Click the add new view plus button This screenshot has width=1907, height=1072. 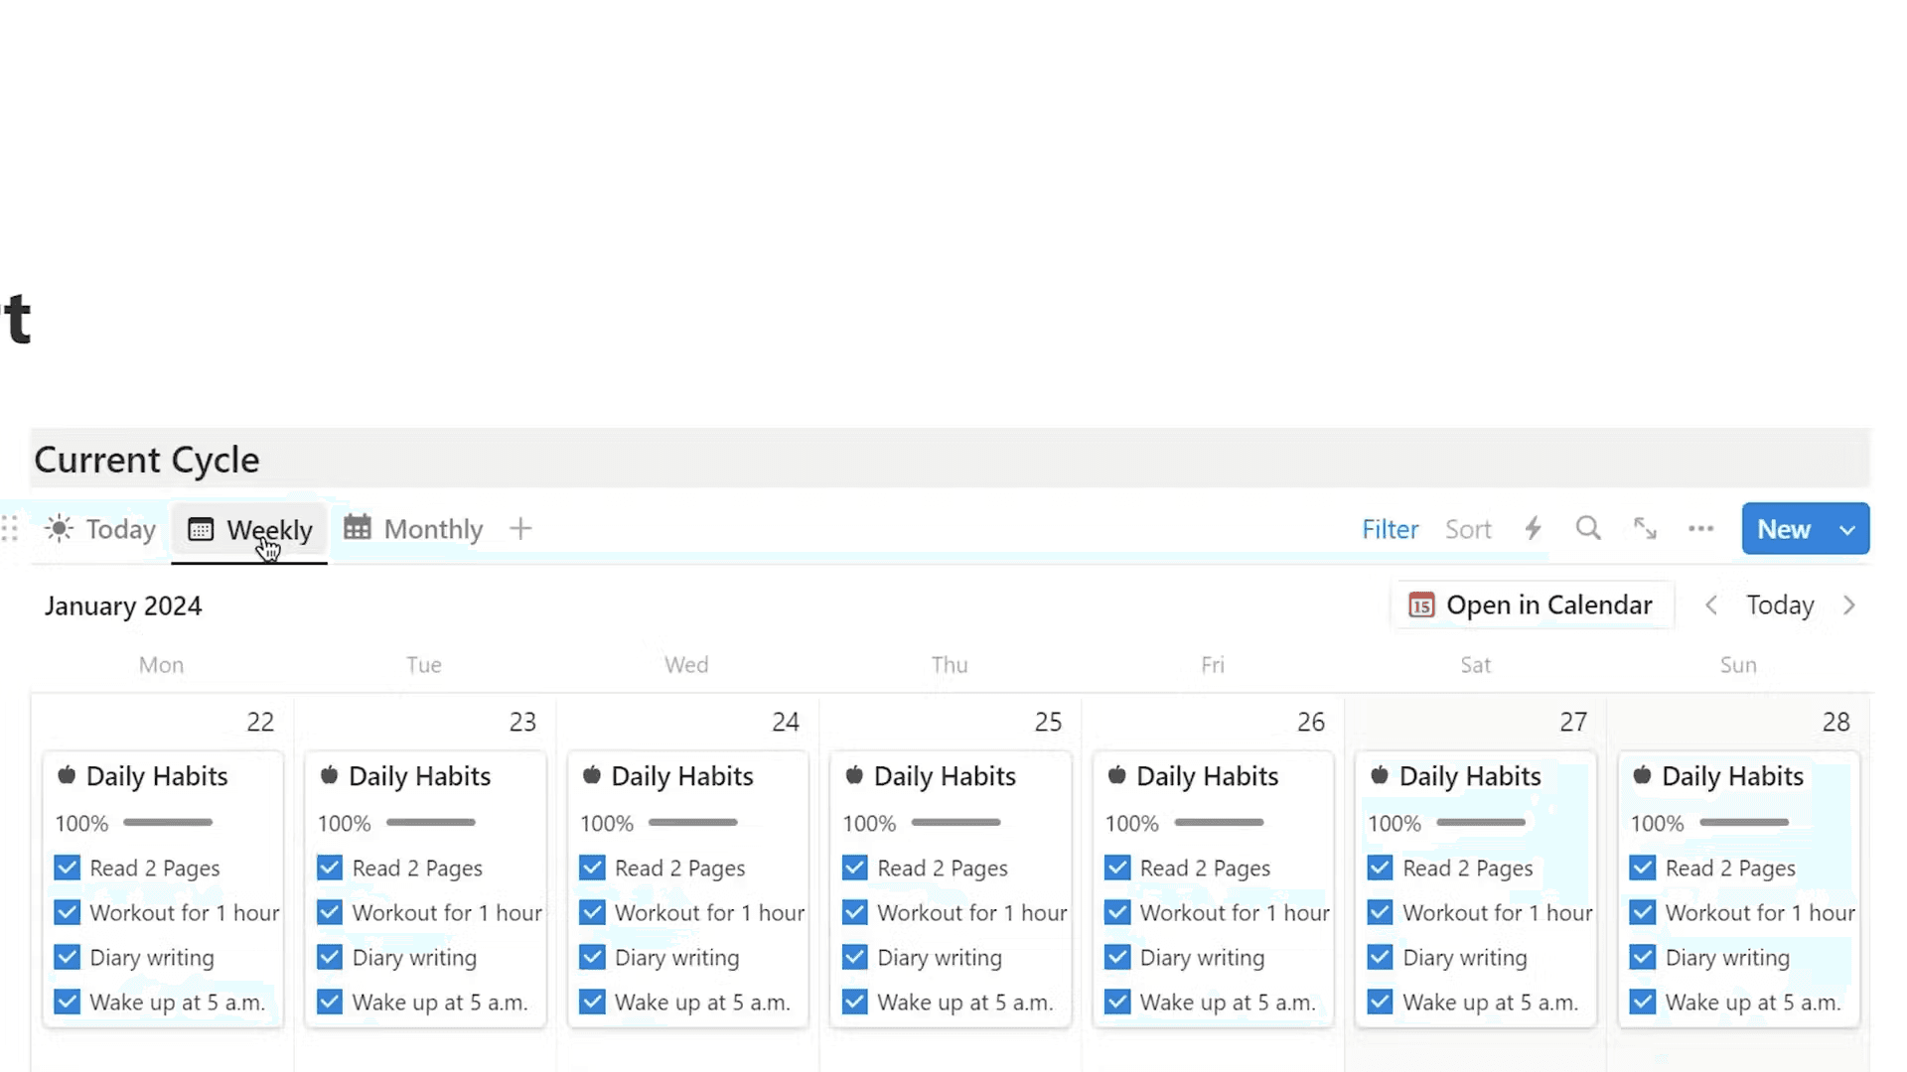(520, 527)
